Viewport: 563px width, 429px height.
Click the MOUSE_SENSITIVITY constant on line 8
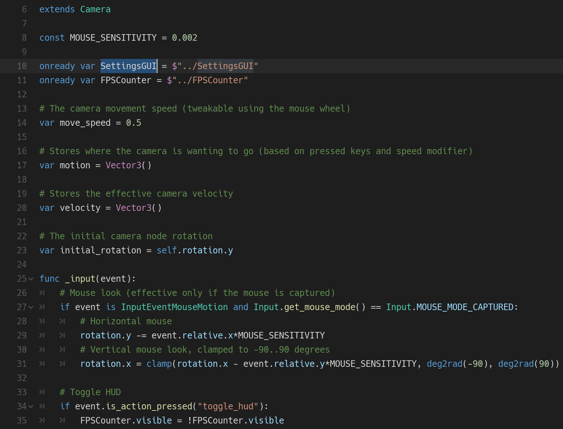[x=113, y=38]
